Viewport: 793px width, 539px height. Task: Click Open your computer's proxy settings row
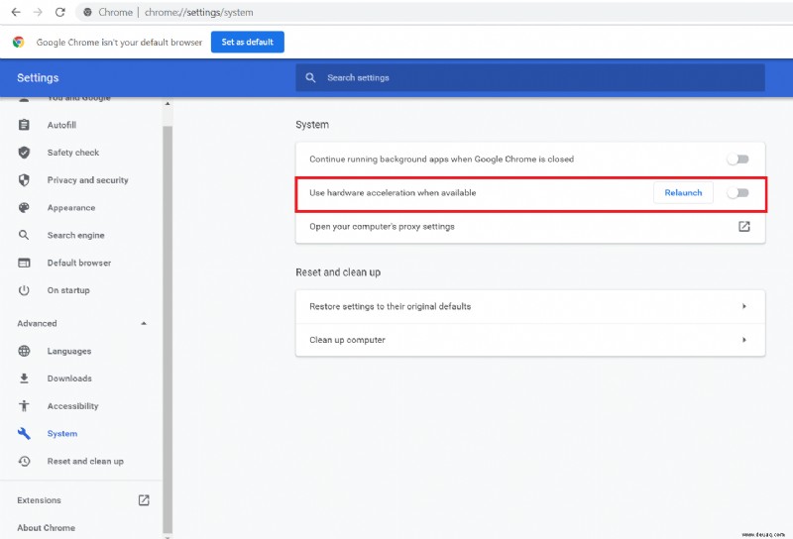(530, 227)
